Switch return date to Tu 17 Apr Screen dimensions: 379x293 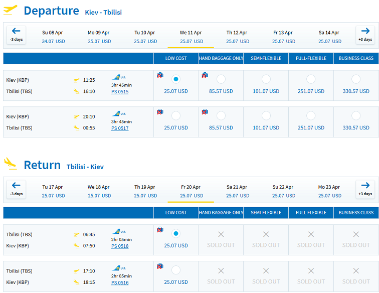click(x=53, y=191)
